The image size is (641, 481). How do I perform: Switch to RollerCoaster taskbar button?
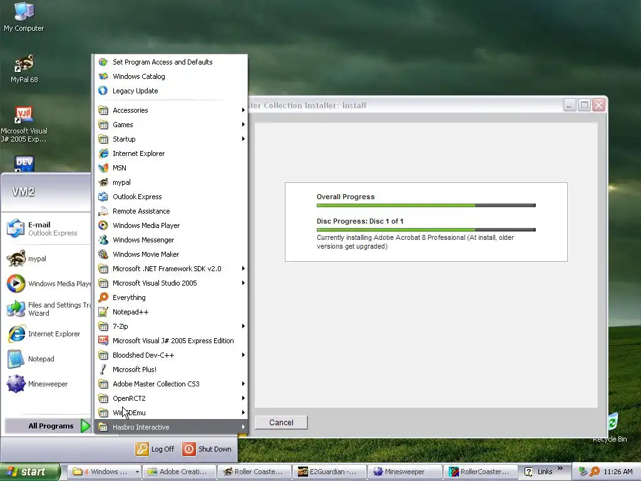point(480,472)
